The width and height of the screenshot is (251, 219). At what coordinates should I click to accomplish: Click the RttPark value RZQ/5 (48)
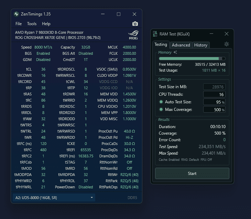point(129,181)
